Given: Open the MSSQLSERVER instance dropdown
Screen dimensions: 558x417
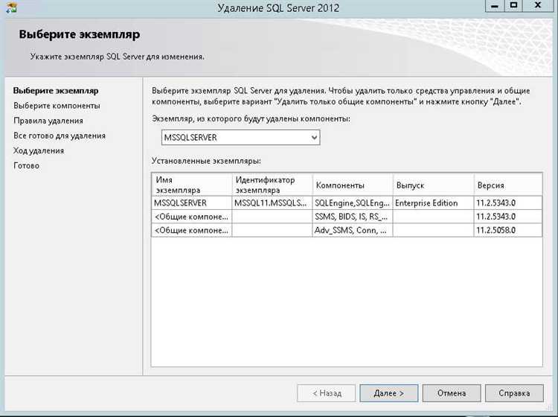Looking at the screenshot, I should tap(240, 138).
